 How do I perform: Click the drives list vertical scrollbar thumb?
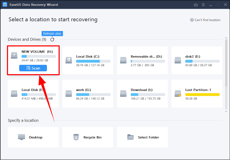point(226,62)
